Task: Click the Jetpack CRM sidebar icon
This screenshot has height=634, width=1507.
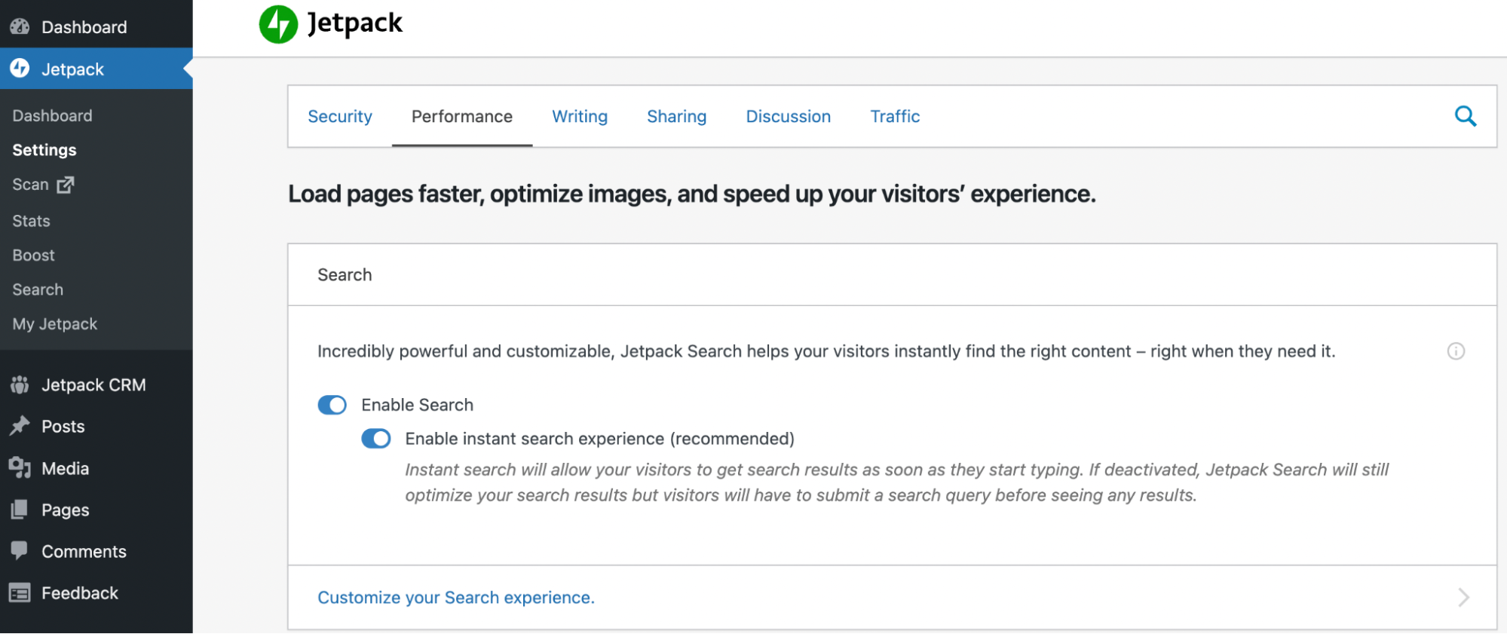Action: 20,385
